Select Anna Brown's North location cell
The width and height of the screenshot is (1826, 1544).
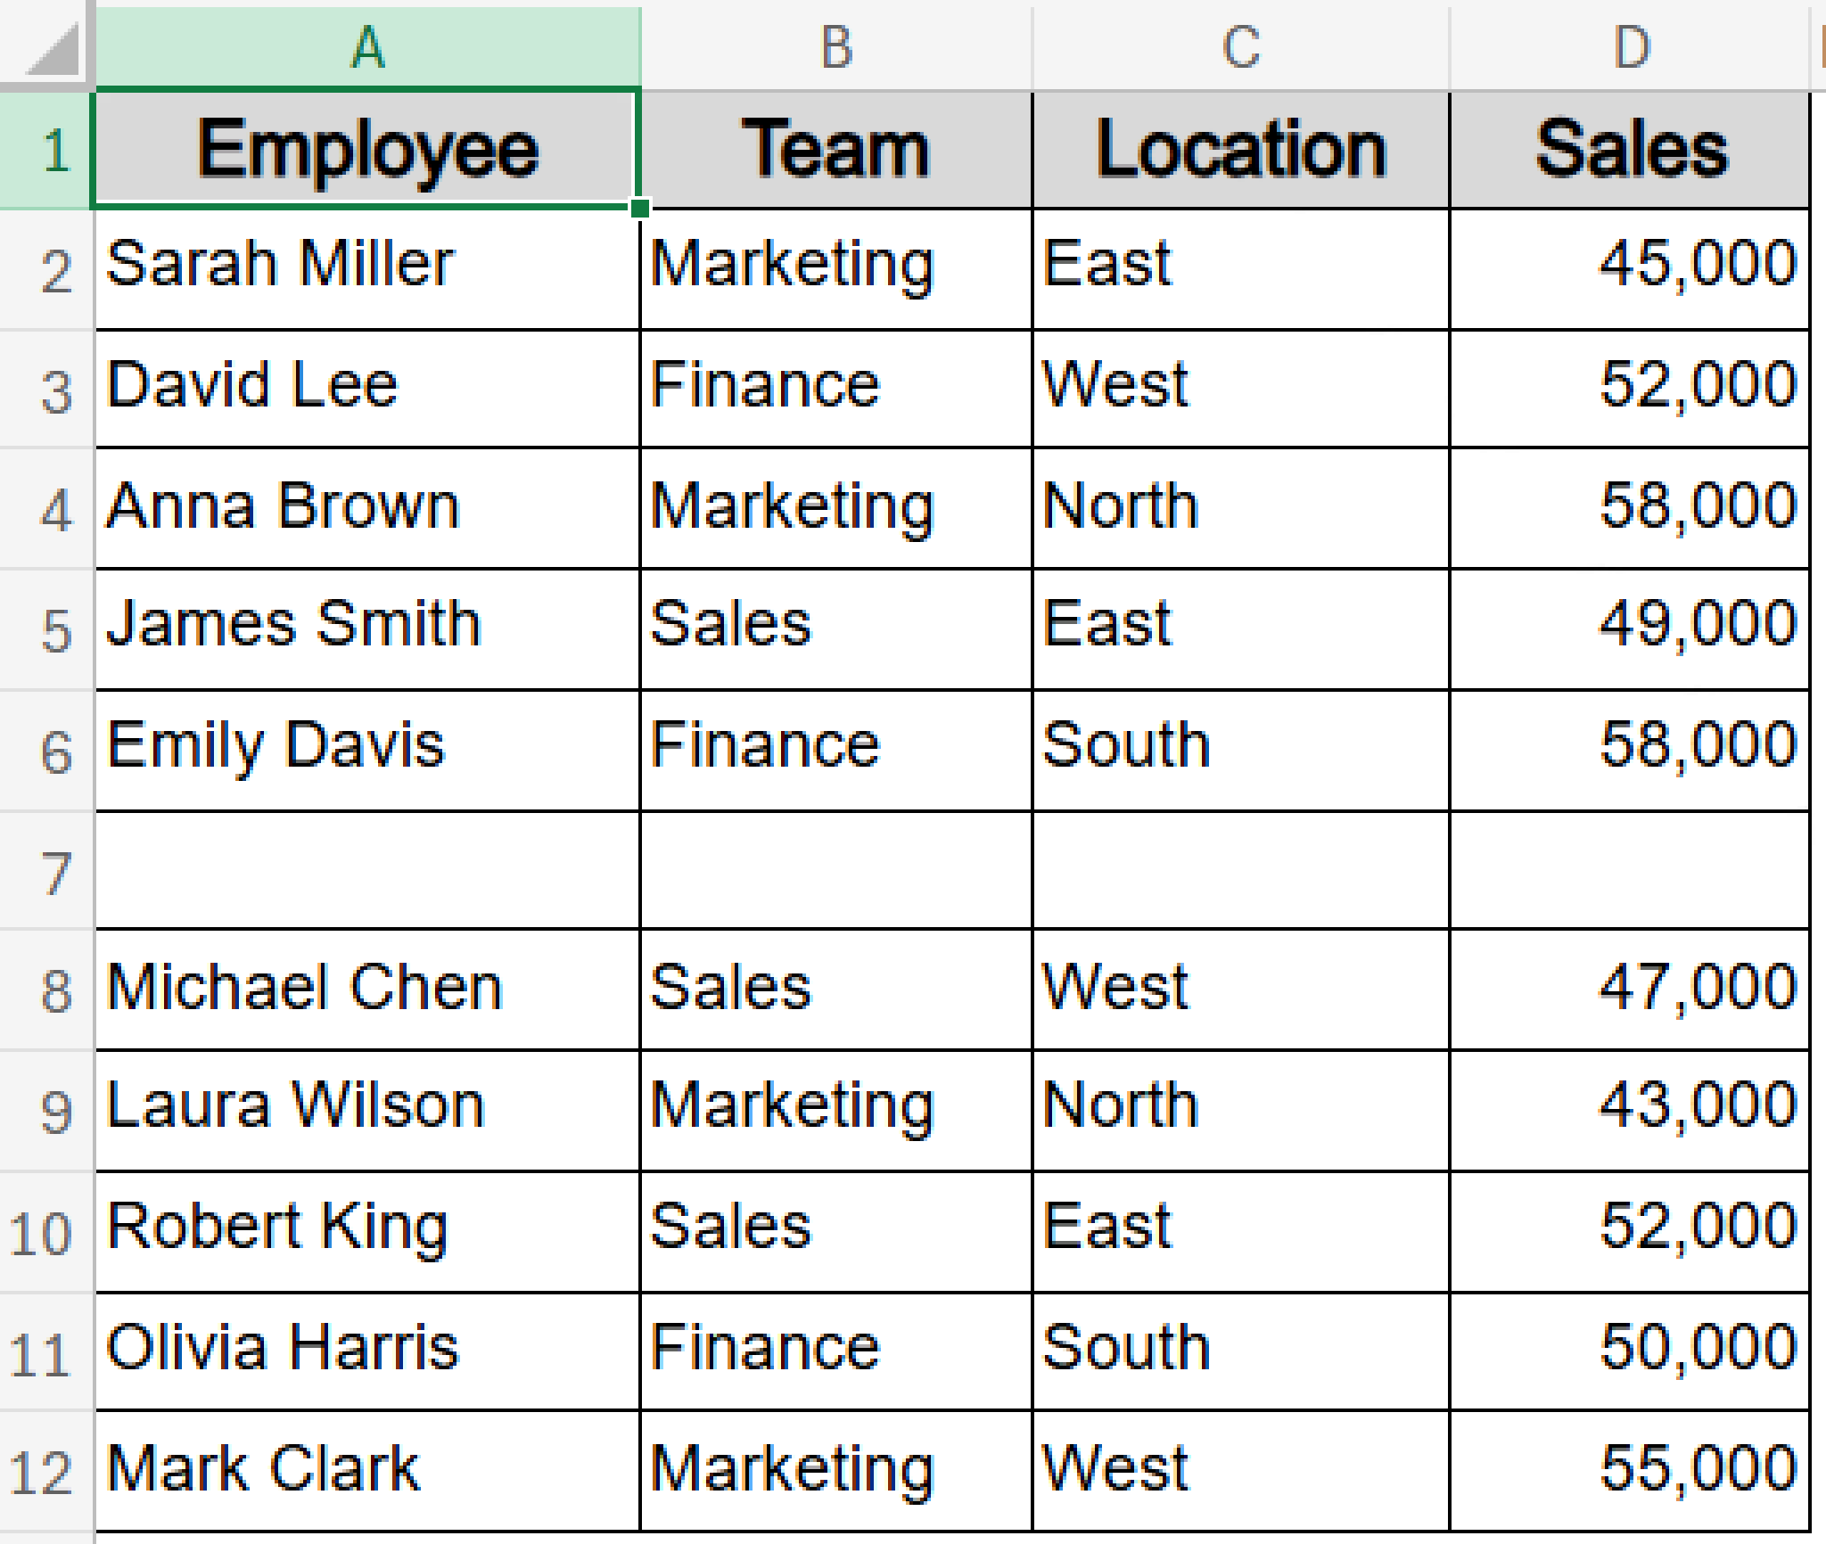[x=1240, y=506]
